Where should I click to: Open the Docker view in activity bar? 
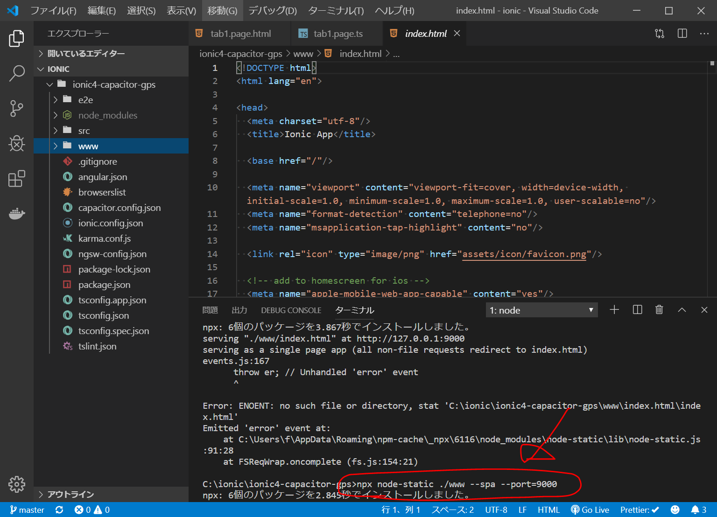pos(17,214)
